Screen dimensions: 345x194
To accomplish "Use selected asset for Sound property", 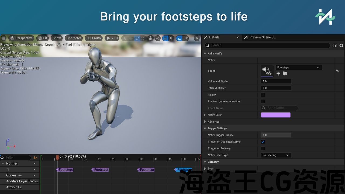I will [279, 74].
